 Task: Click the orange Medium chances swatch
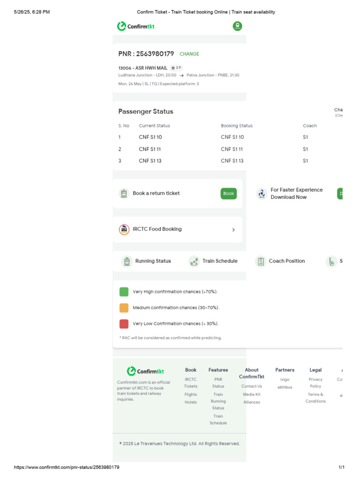click(x=124, y=308)
